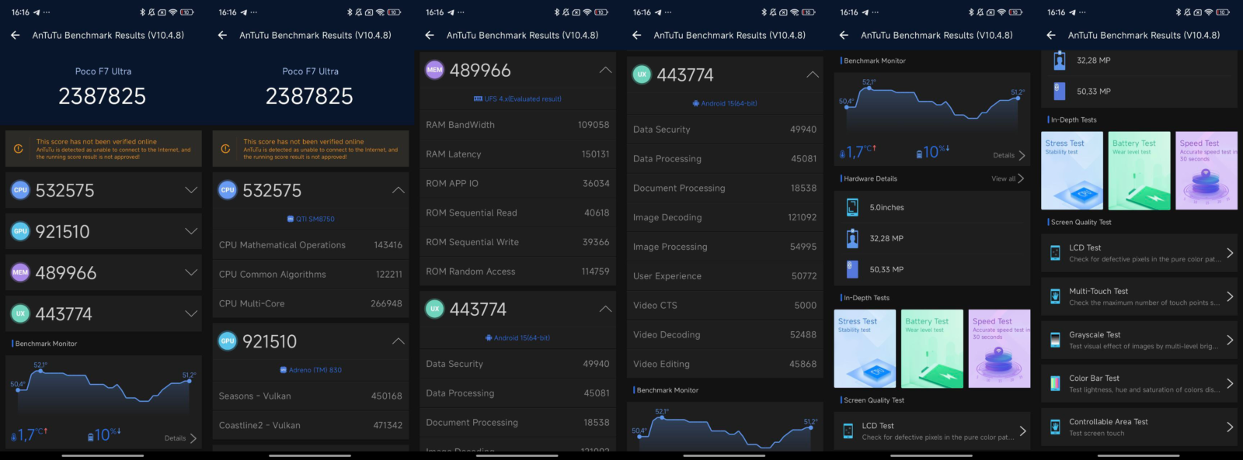This screenshot has width=1243, height=460.
Task: Click the right arrow beside View all
Action: (1021, 178)
